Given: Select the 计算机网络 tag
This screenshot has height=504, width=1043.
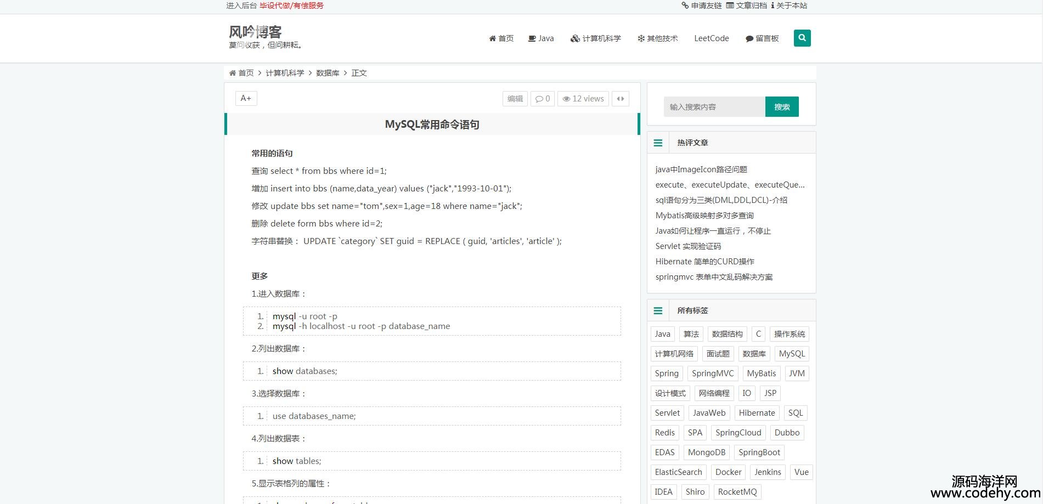Looking at the screenshot, I should [x=674, y=354].
